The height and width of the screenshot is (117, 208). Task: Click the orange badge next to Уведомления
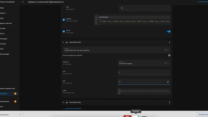tap(15, 101)
